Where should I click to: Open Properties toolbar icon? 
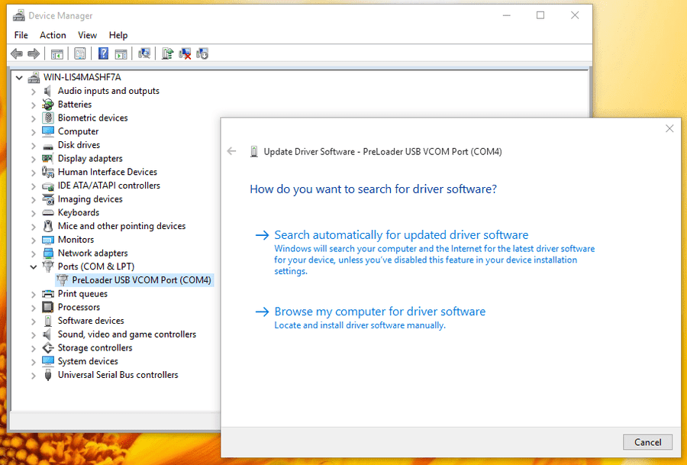(79, 54)
